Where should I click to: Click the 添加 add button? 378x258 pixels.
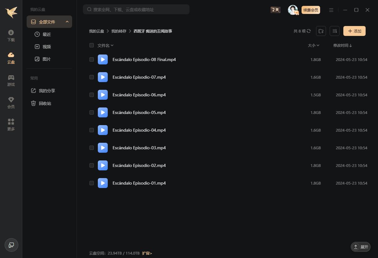(354, 31)
